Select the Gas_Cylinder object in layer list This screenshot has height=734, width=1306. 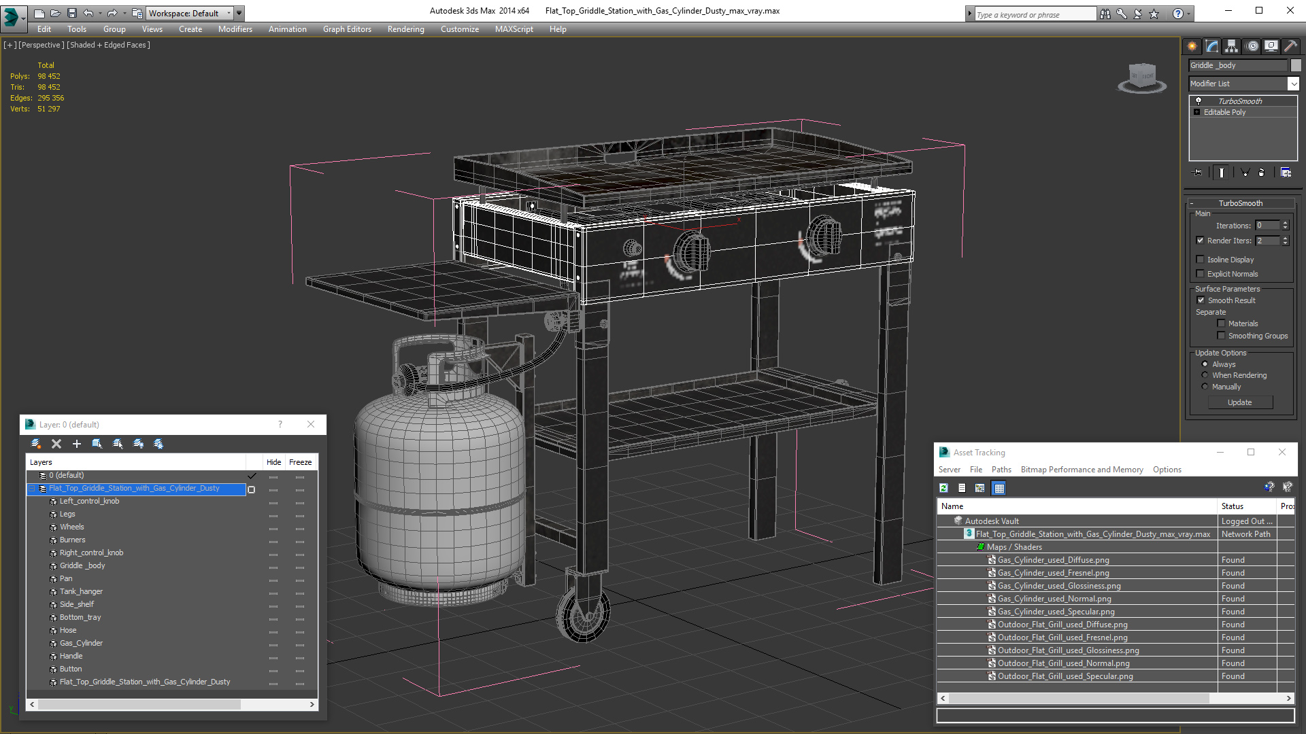(81, 643)
